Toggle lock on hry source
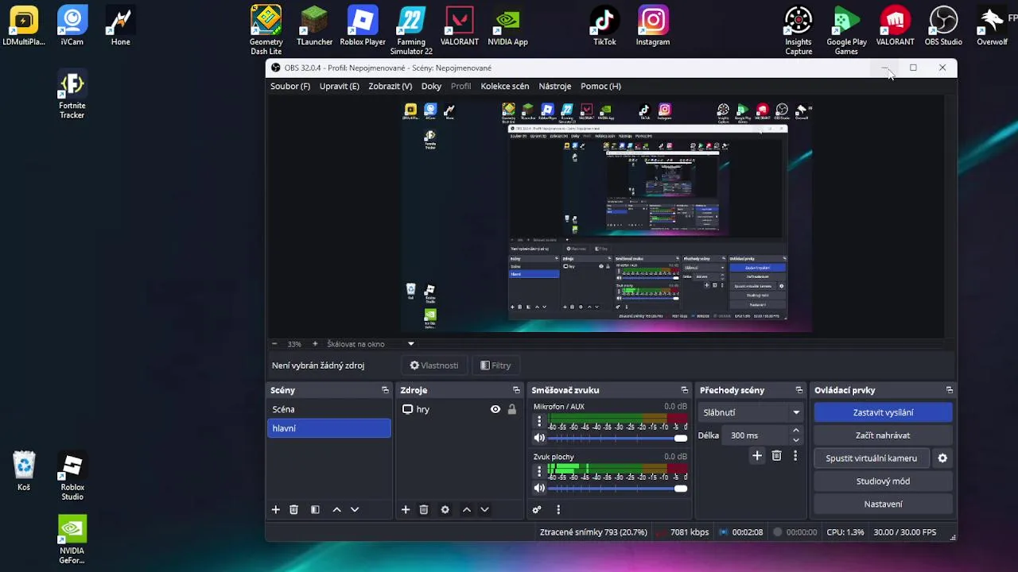Image resolution: width=1018 pixels, height=572 pixels. [512, 410]
